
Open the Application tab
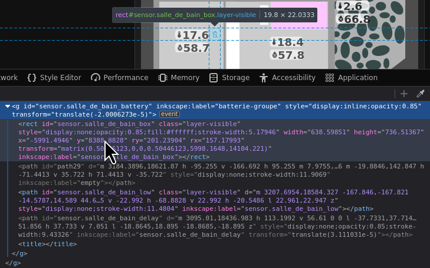pyautogui.click(x=352, y=78)
